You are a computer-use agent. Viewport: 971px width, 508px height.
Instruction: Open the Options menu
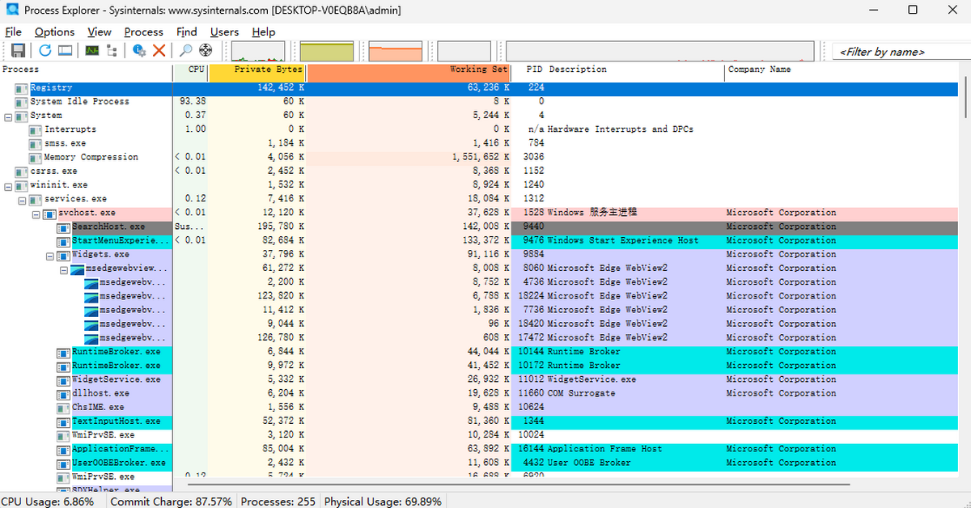pyautogui.click(x=54, y=32)
